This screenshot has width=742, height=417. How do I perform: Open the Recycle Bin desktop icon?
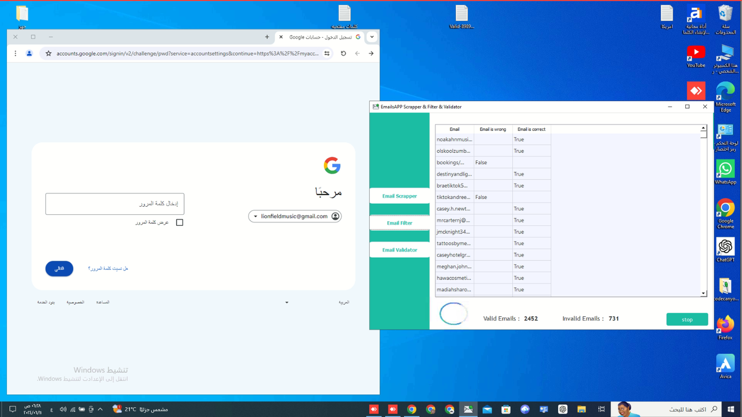click(x=726, y=20)
